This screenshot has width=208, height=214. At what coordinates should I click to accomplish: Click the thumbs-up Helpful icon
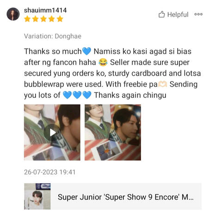point(162,14)
